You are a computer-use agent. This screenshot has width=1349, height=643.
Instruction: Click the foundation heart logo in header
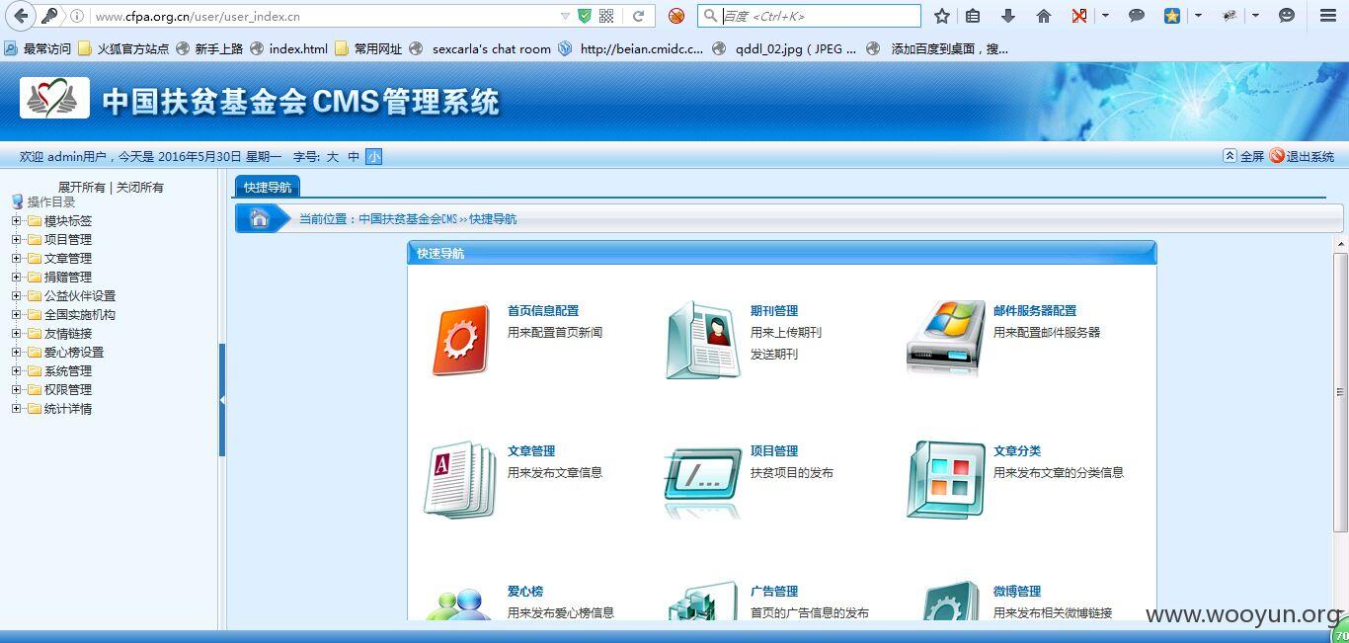54,98
